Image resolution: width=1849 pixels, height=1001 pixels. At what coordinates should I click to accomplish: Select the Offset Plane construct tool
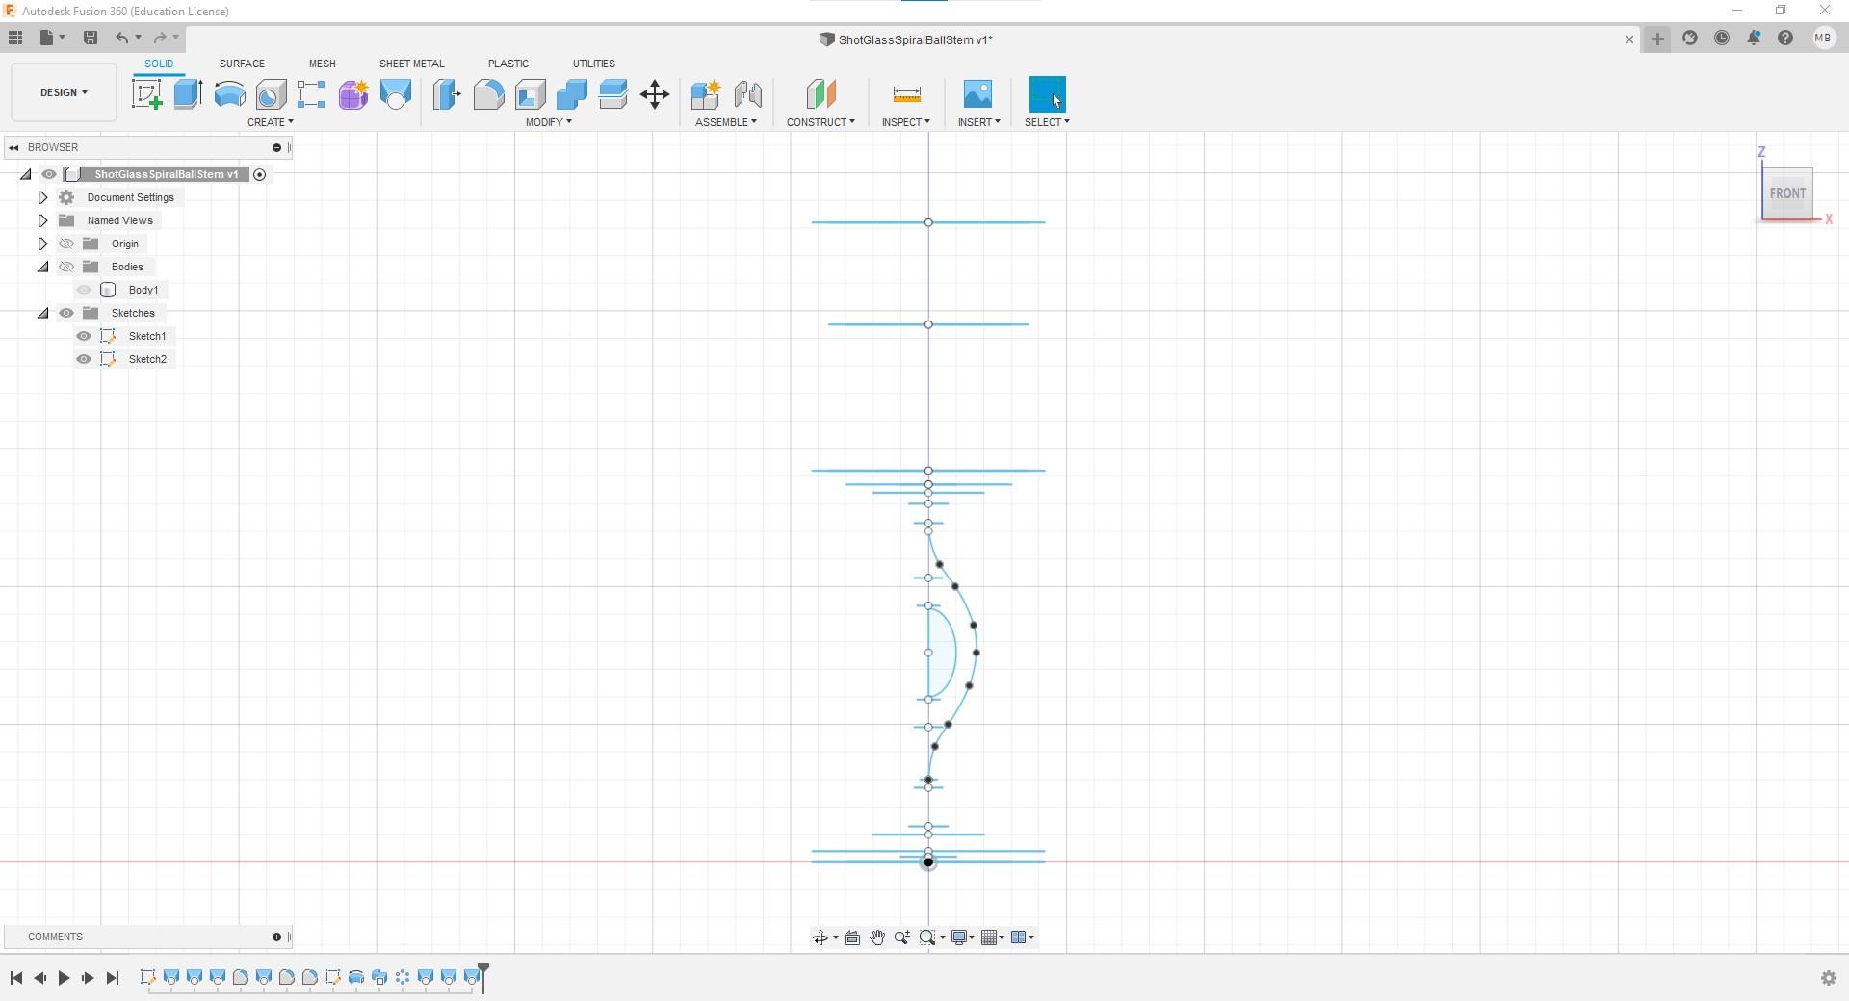click(x=820, y=94)
